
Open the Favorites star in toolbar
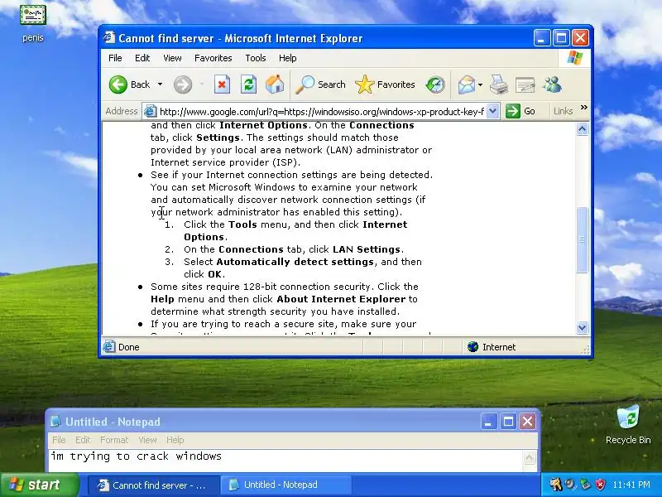tap(386, 84)
